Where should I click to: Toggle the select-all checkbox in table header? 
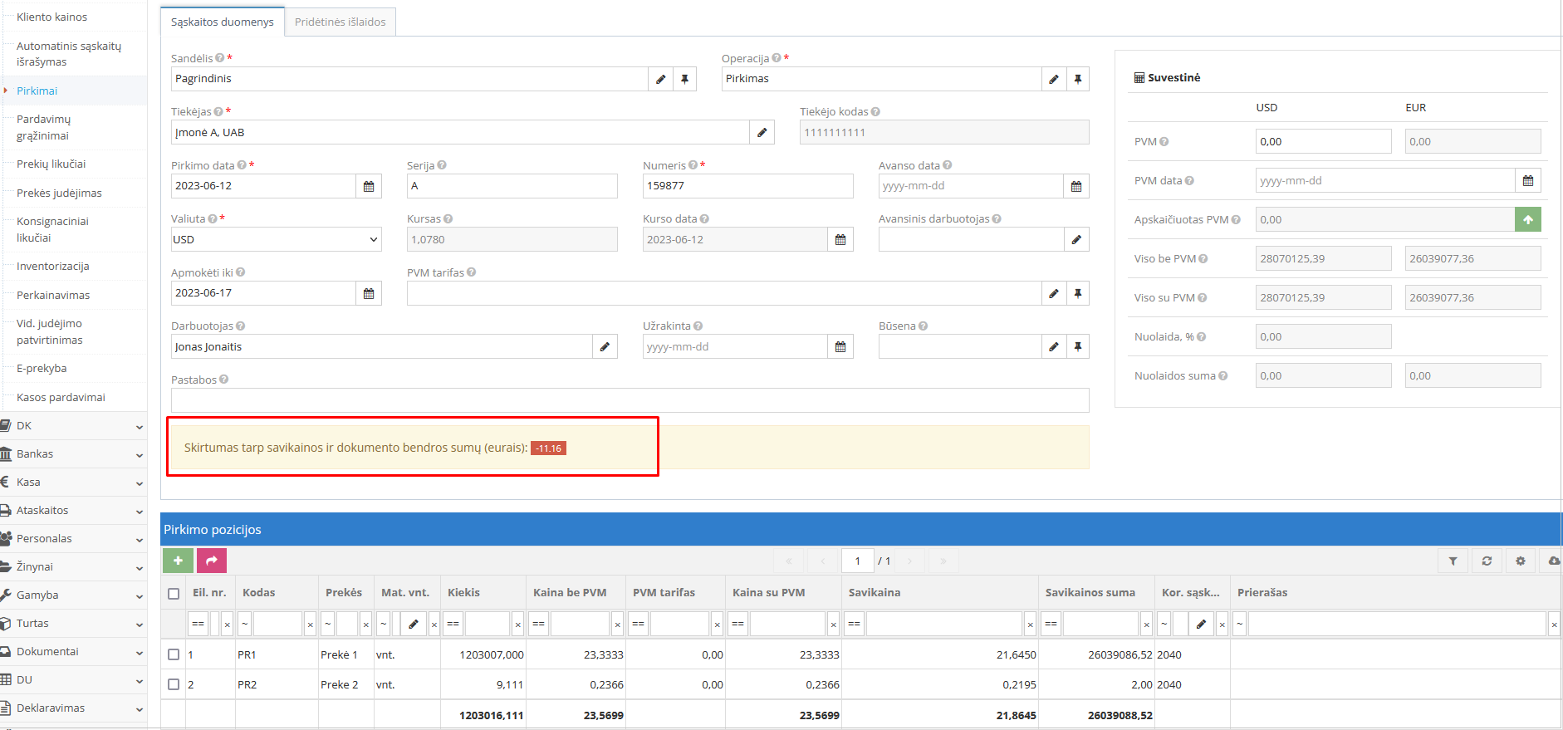(x=174, y=593)
